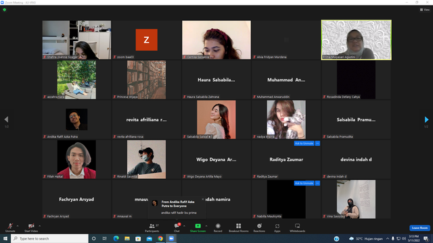Toggle Start Video camera icon
The width and height of the screenshot is (433, 243).
[x=31, y=226]
